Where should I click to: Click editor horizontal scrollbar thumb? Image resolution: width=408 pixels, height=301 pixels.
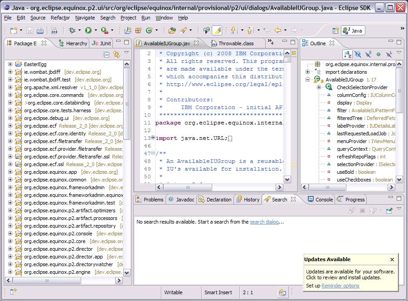click(x=188, y=187)
